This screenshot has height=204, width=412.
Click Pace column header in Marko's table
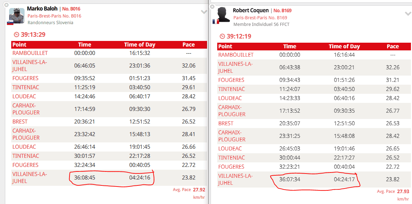tap(188, 45)
